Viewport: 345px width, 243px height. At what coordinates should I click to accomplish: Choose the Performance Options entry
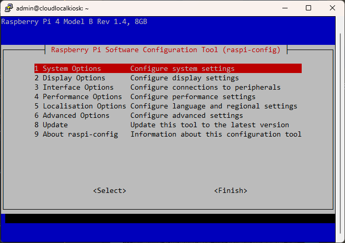78,96
